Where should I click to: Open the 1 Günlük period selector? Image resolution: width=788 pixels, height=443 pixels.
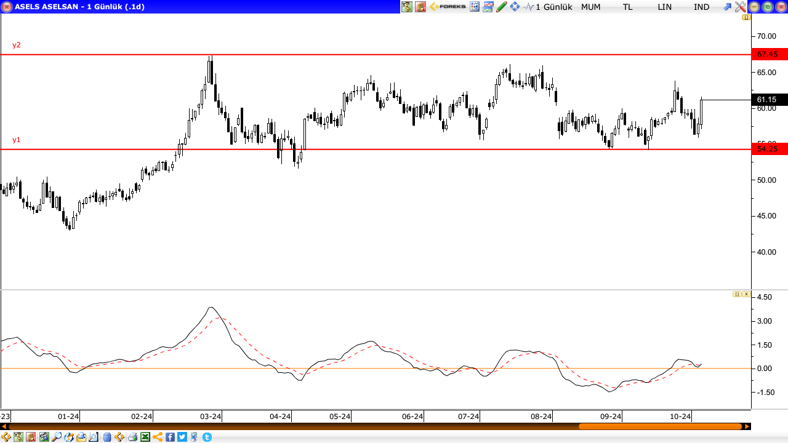[x=554, y=7]
